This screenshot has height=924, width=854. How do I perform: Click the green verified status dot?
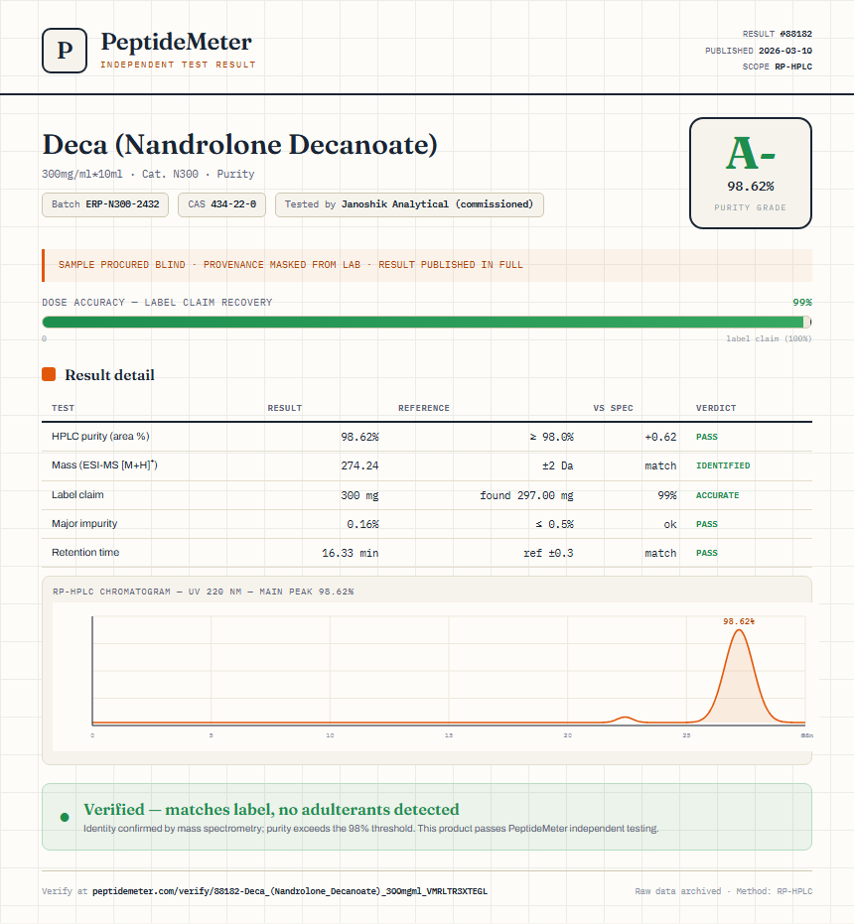tap(65, 818)
